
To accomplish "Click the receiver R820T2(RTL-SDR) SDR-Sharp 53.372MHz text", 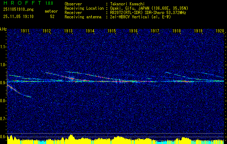I will [x=148, y=13].
